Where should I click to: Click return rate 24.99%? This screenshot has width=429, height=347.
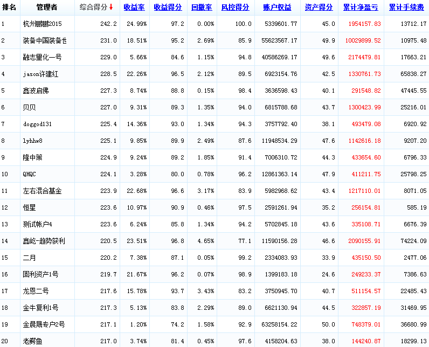[x=136, y=24]
